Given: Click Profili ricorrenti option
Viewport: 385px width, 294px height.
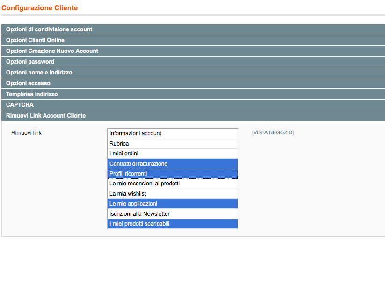Looking at the screenshot, I should pyautogui.click(x=172, y=174).
